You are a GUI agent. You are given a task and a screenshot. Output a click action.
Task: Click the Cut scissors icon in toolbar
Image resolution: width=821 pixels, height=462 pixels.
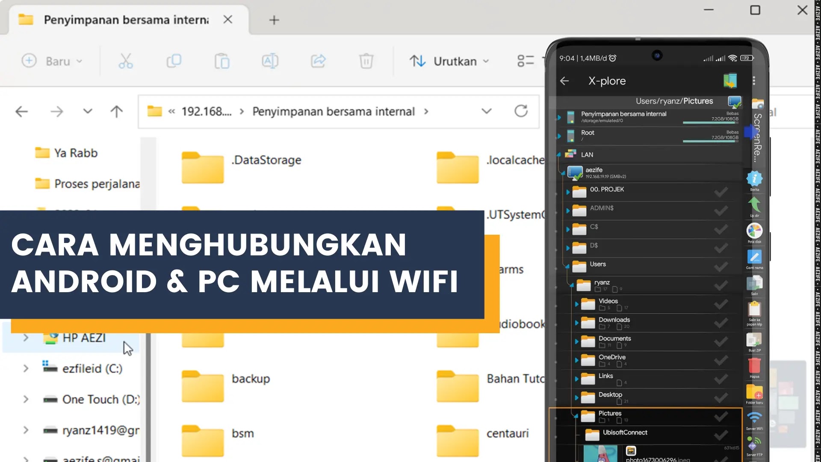tap(126, 61)
